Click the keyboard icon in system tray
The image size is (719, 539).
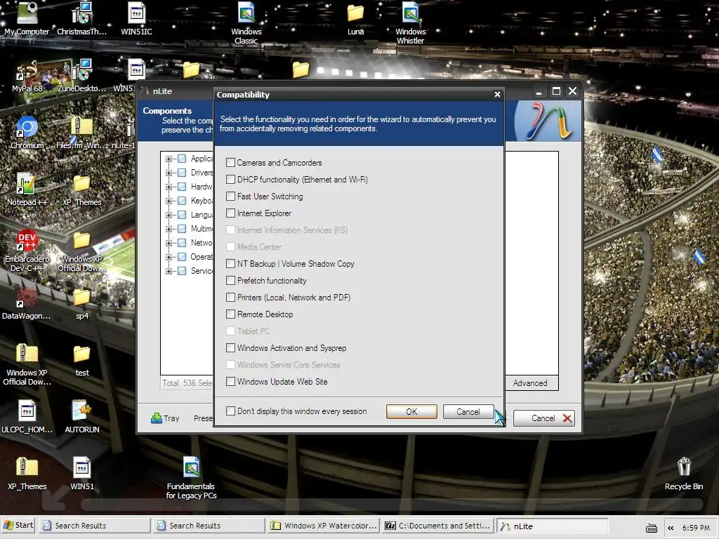point(651,528)
